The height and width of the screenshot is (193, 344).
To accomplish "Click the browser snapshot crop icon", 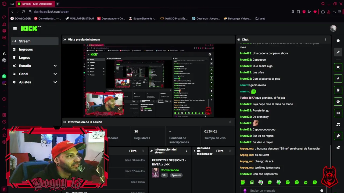I will 298,12.
